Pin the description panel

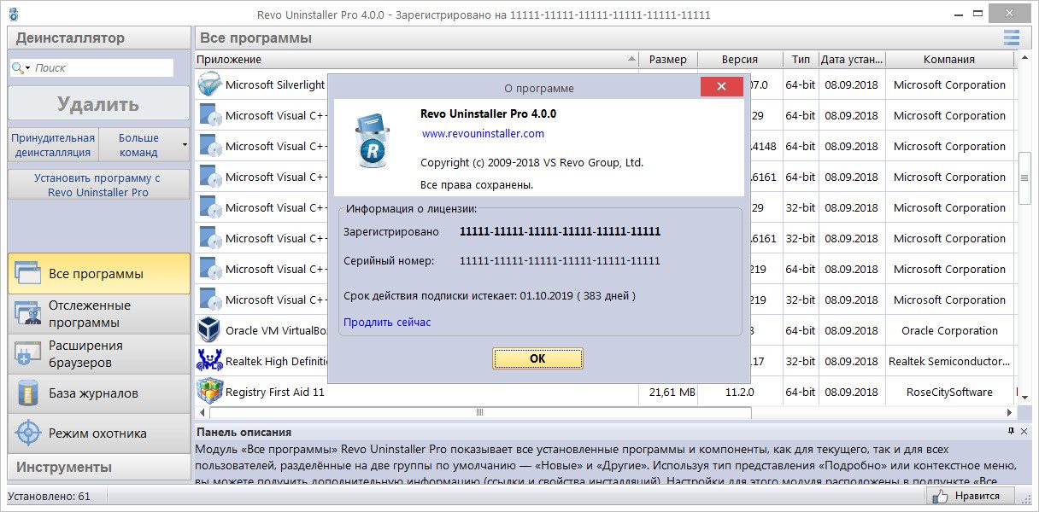click(1011, 431)
